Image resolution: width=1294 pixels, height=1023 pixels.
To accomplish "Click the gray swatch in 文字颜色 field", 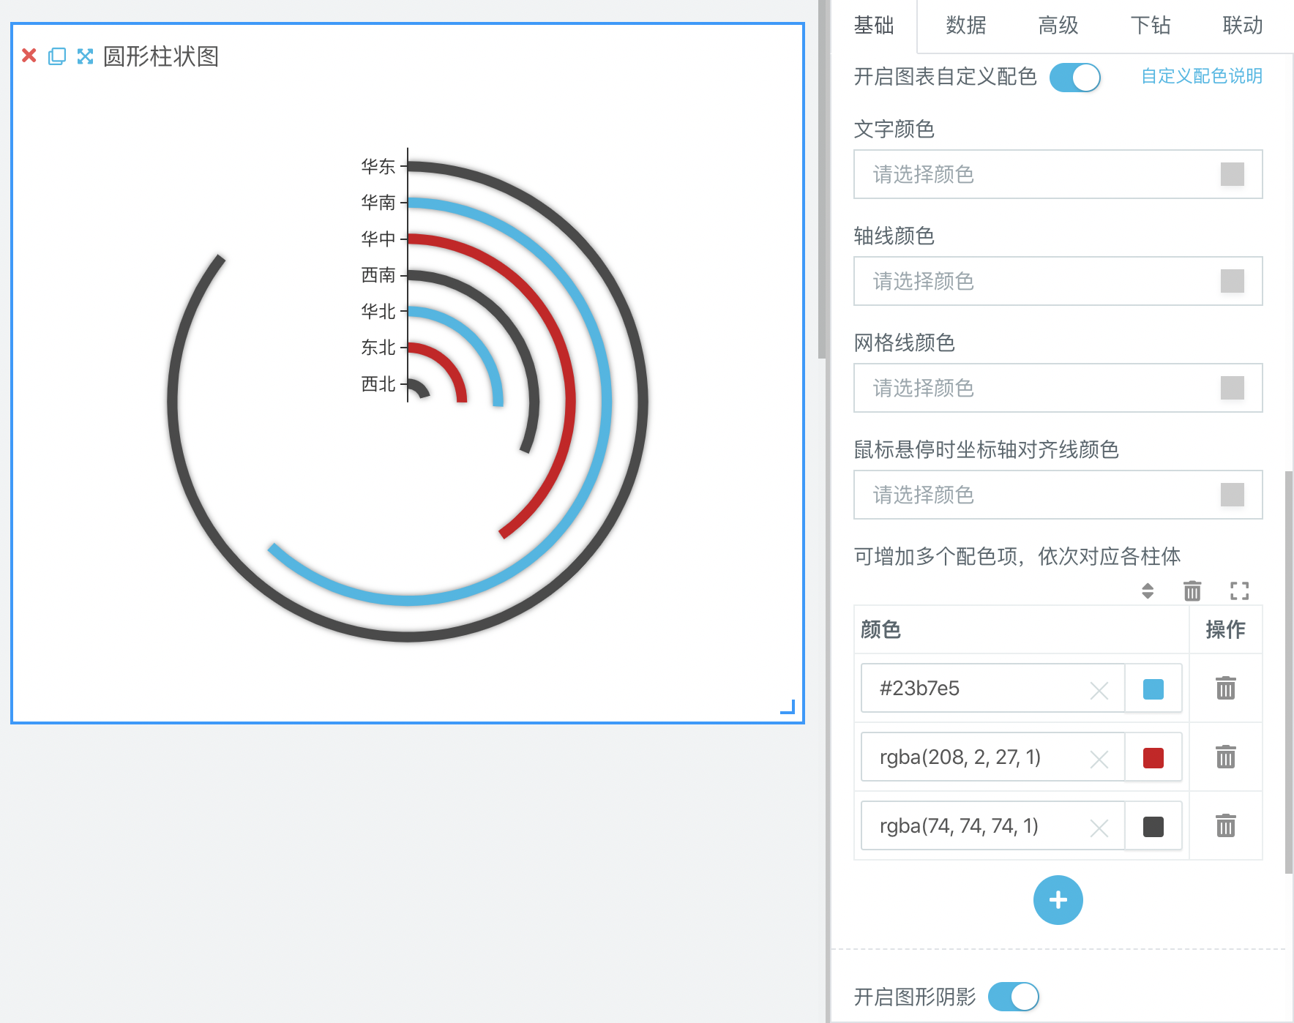I will pos(1233,174).
